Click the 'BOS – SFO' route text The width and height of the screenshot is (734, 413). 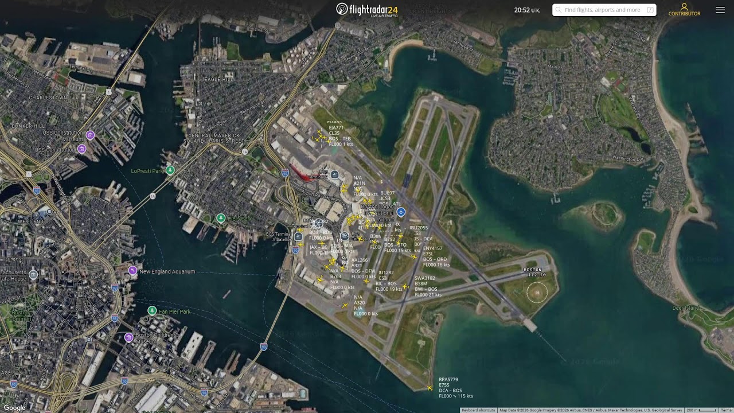point(395,245)
